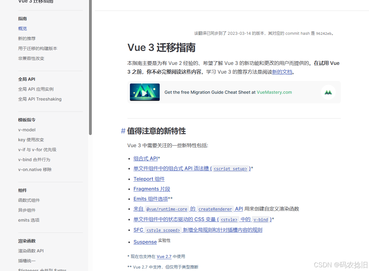Select 全局 API 应用实例 in sidebar
Screen dimensions: 369x271
[x=36, y=89]
